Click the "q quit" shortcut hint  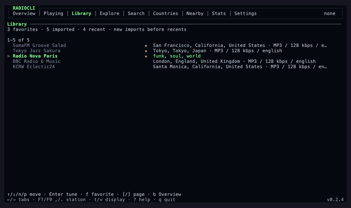coord(167,200)
